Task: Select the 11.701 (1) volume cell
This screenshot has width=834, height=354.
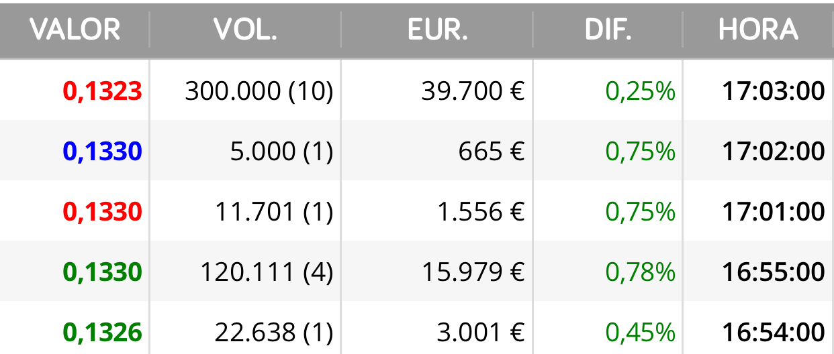Action: click(274, 212)
